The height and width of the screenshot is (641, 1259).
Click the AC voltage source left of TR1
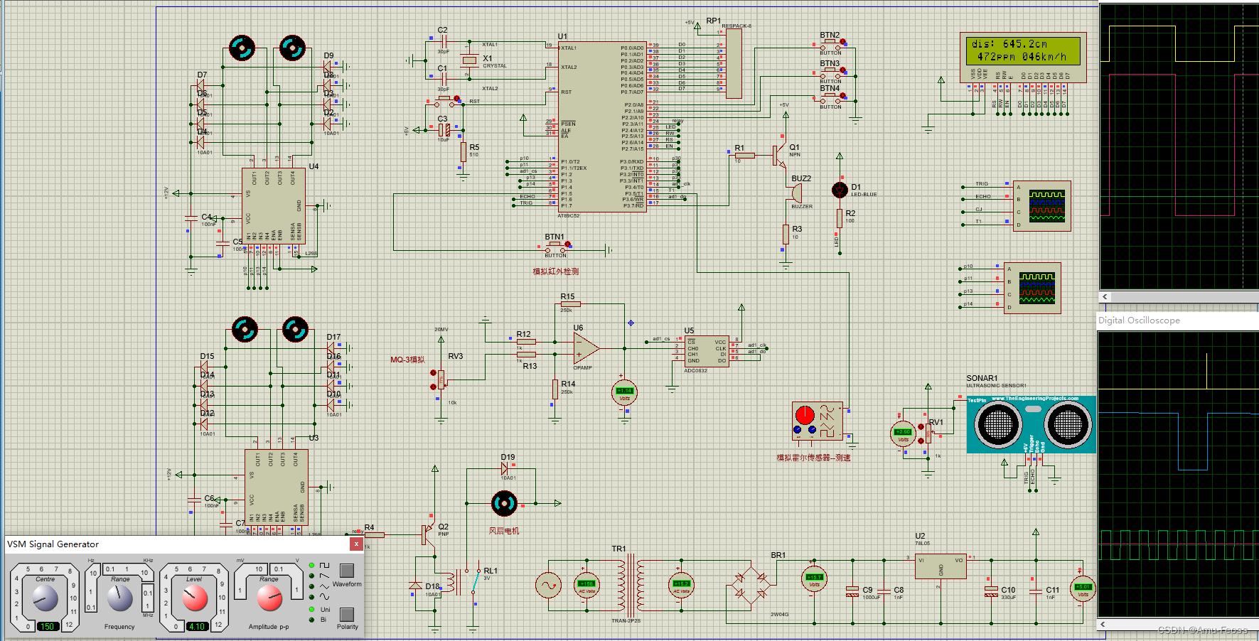[x=548, y=586]
